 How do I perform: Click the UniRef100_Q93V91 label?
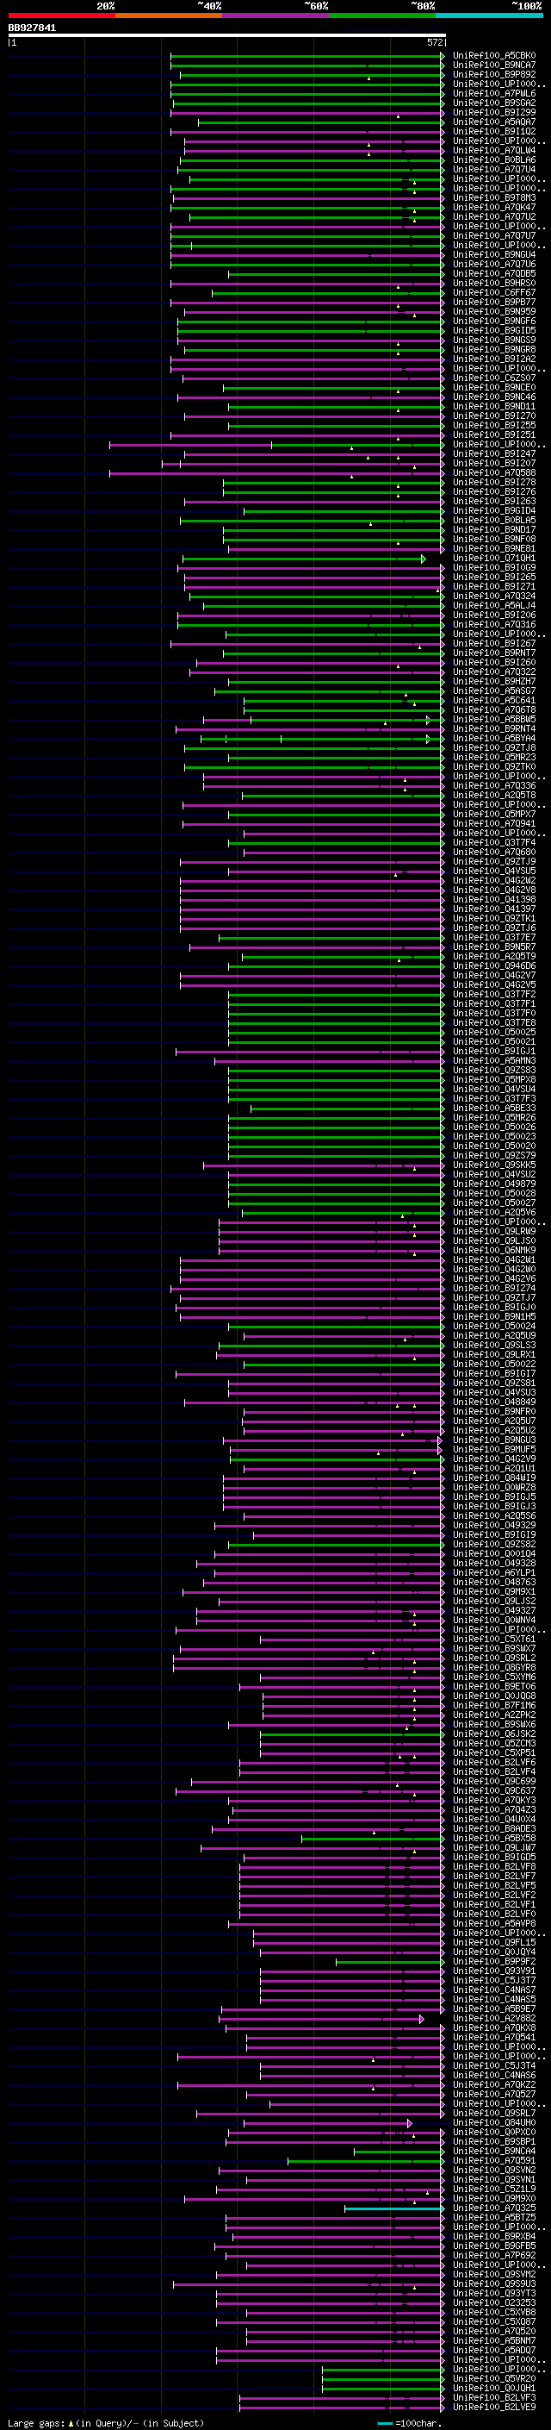coord(494,1971)
